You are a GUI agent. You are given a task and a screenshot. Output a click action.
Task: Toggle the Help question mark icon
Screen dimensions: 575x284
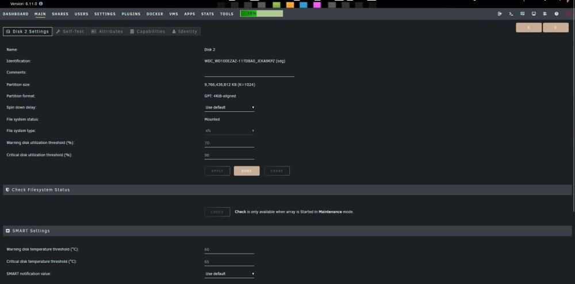pos(556,14)
